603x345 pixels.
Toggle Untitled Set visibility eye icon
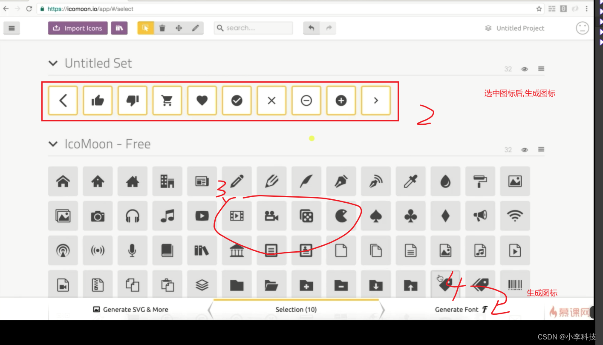[525, 69]
